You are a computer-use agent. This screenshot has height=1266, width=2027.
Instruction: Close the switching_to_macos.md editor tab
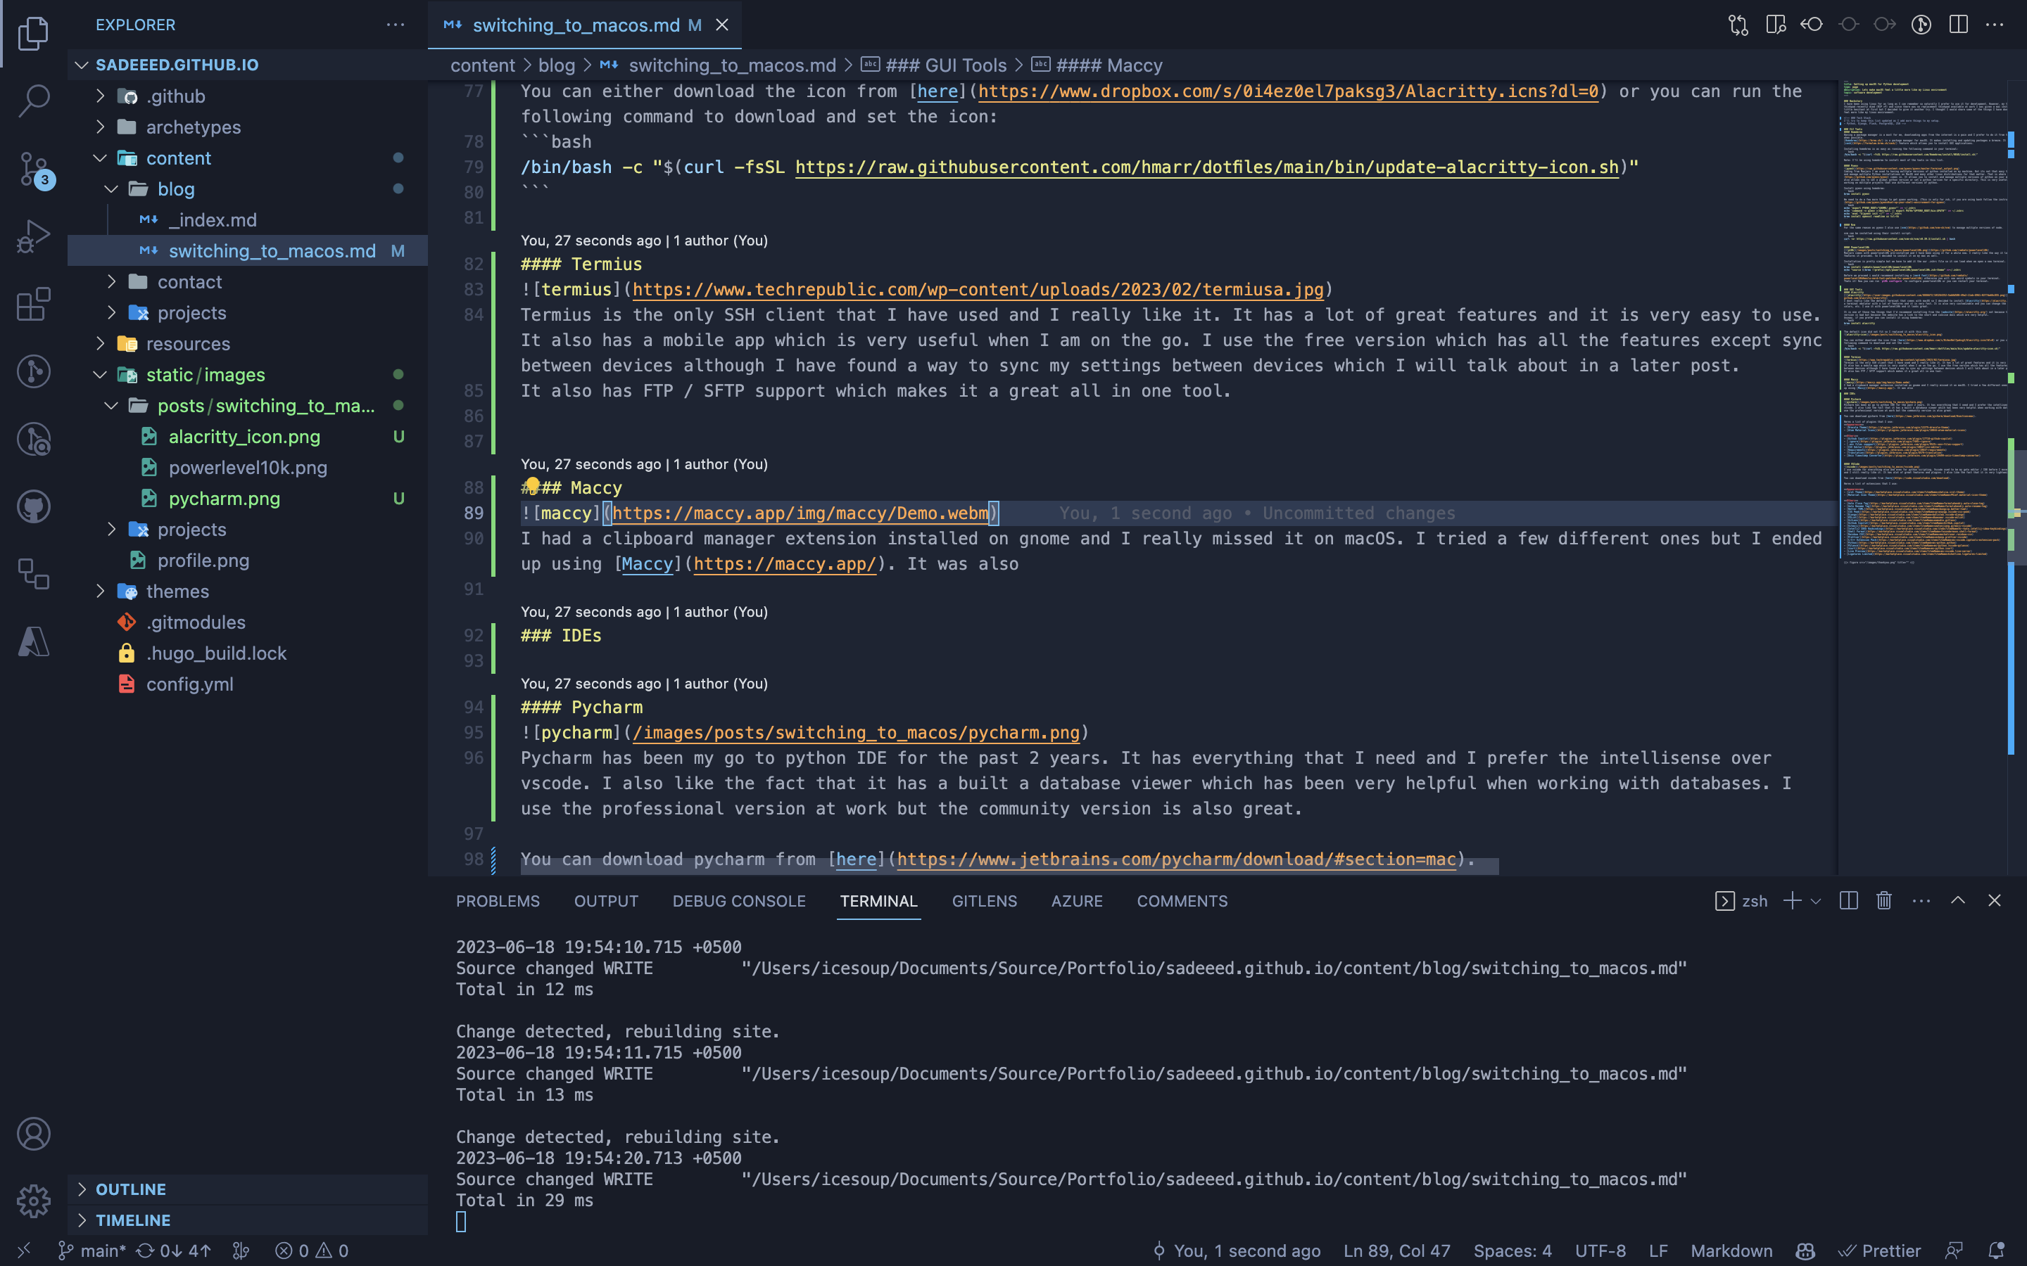[722, 25]
